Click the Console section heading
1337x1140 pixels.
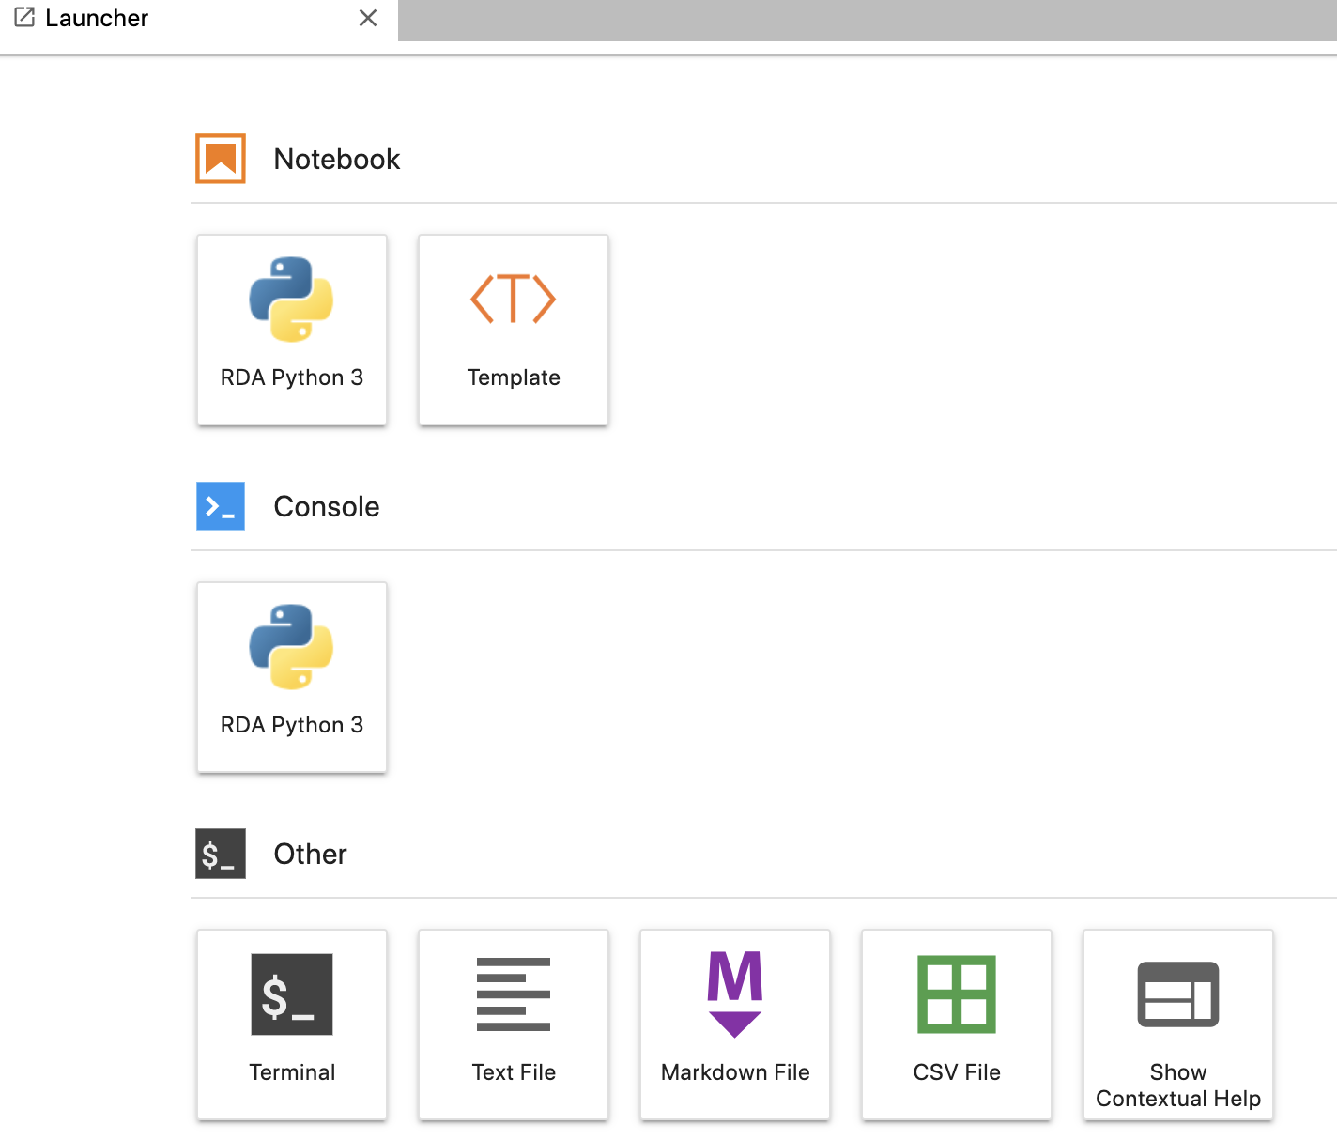pos(326,506)
